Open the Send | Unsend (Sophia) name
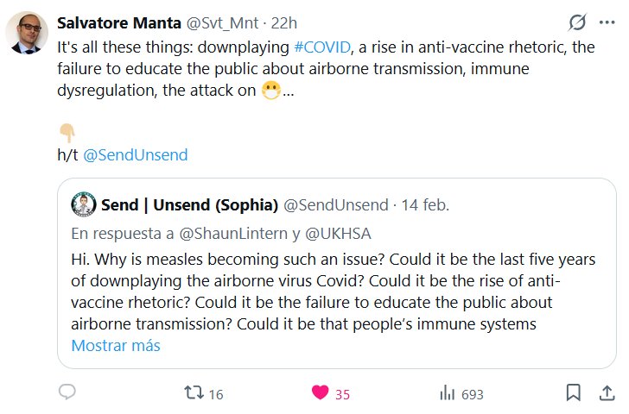 189,205
